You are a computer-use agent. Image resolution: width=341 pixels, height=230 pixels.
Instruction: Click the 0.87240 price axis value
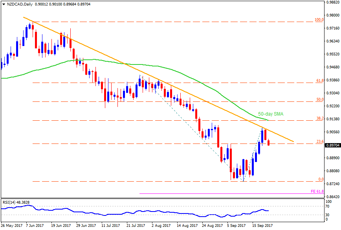coord(333,184)
